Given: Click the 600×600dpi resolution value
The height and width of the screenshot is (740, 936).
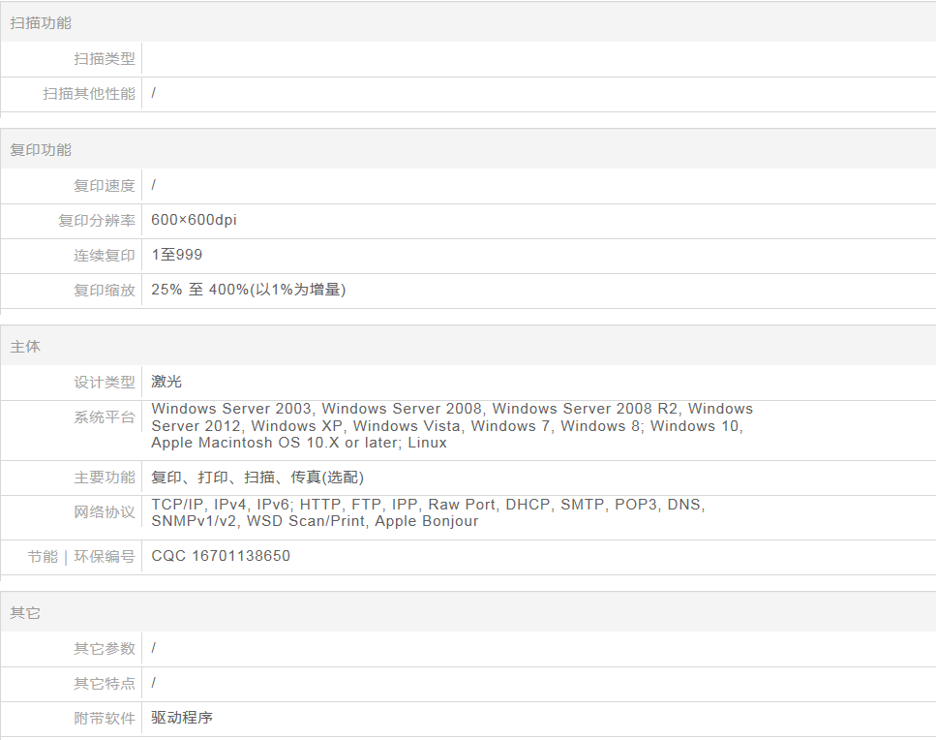Looking at the screenshot, I should pyautogui.click(x=194, y=220).
